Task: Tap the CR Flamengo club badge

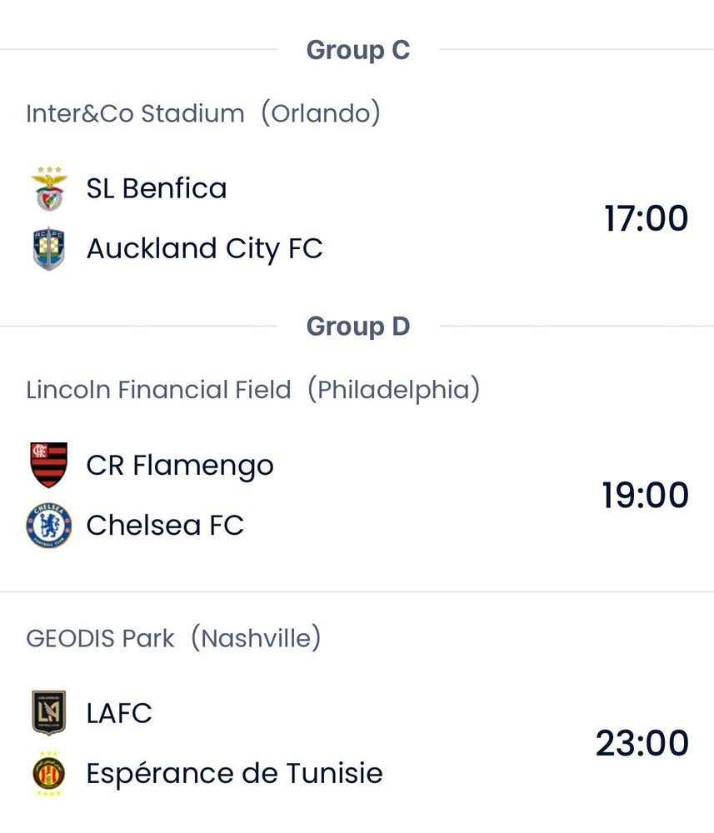Action: point(49,465)
